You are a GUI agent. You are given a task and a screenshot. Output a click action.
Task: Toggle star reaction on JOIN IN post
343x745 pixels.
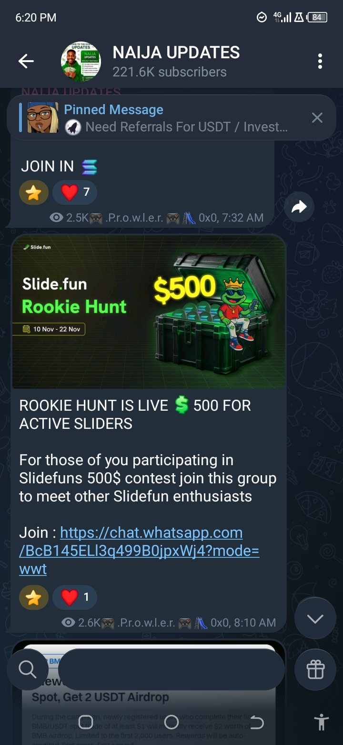34,192
